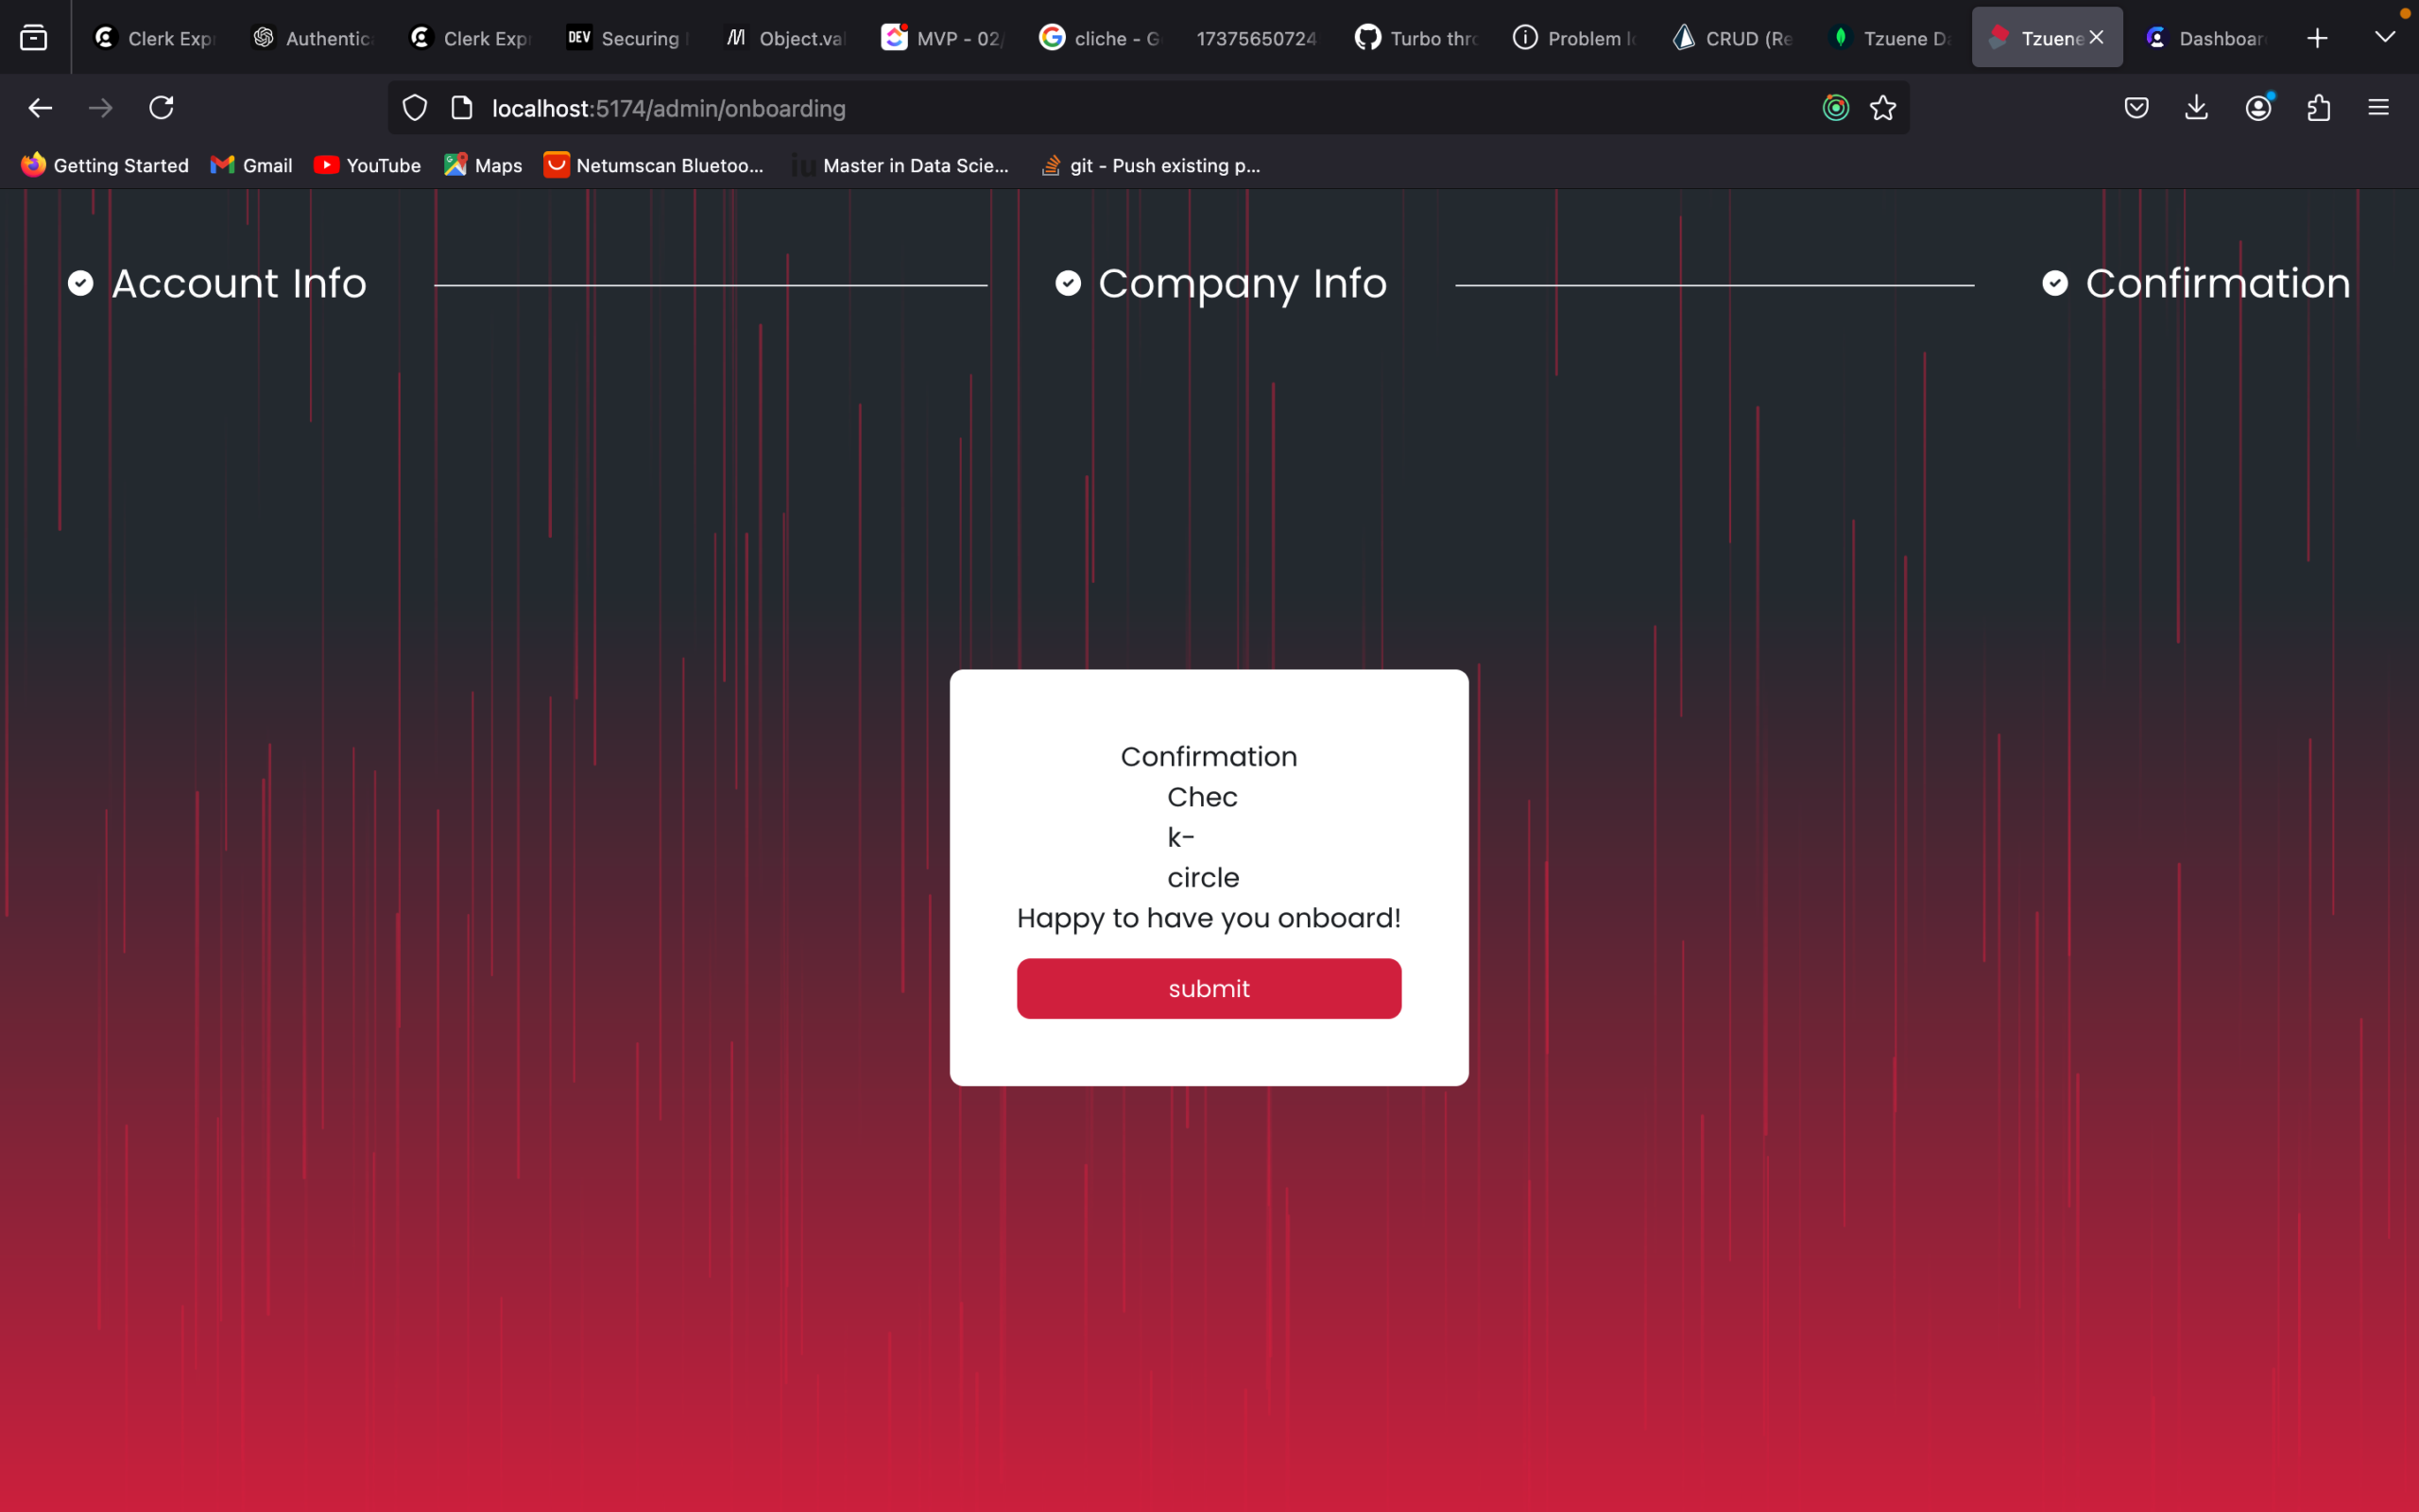2419x1512 pixels.
Task: Click the Confirmation step checkmark
Action: click(x=2055, y=284)
